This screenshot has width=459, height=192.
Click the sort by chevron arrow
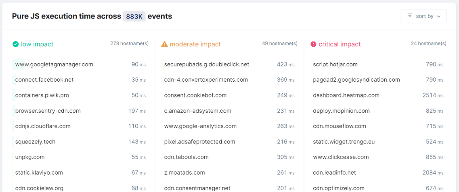coord(439,17)
